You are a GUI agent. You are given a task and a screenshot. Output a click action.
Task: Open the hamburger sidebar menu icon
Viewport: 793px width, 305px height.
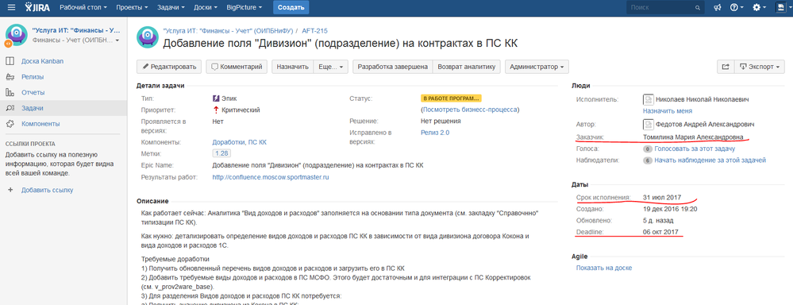[11, 8]
